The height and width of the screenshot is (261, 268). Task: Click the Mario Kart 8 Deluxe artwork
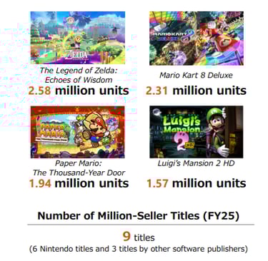[197, 39]
